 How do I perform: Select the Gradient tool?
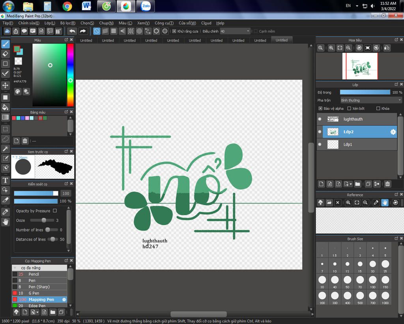click(x=6, y=117)
